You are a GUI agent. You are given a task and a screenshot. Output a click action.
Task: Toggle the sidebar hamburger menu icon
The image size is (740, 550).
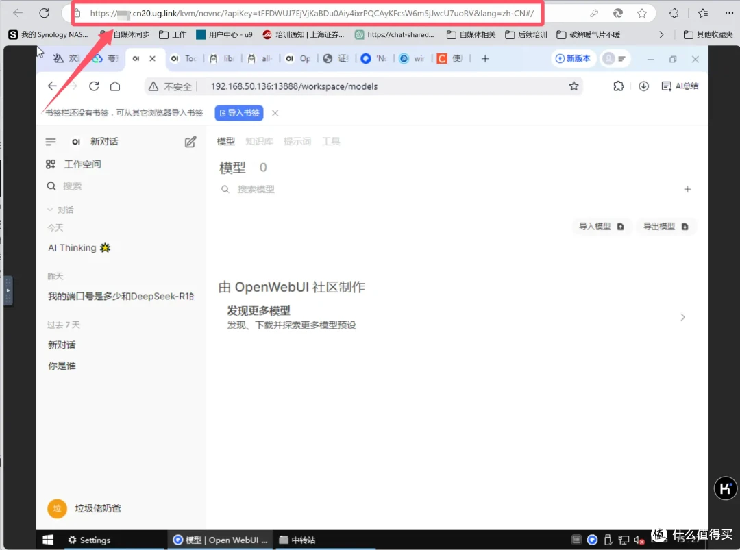pos(51,142)
